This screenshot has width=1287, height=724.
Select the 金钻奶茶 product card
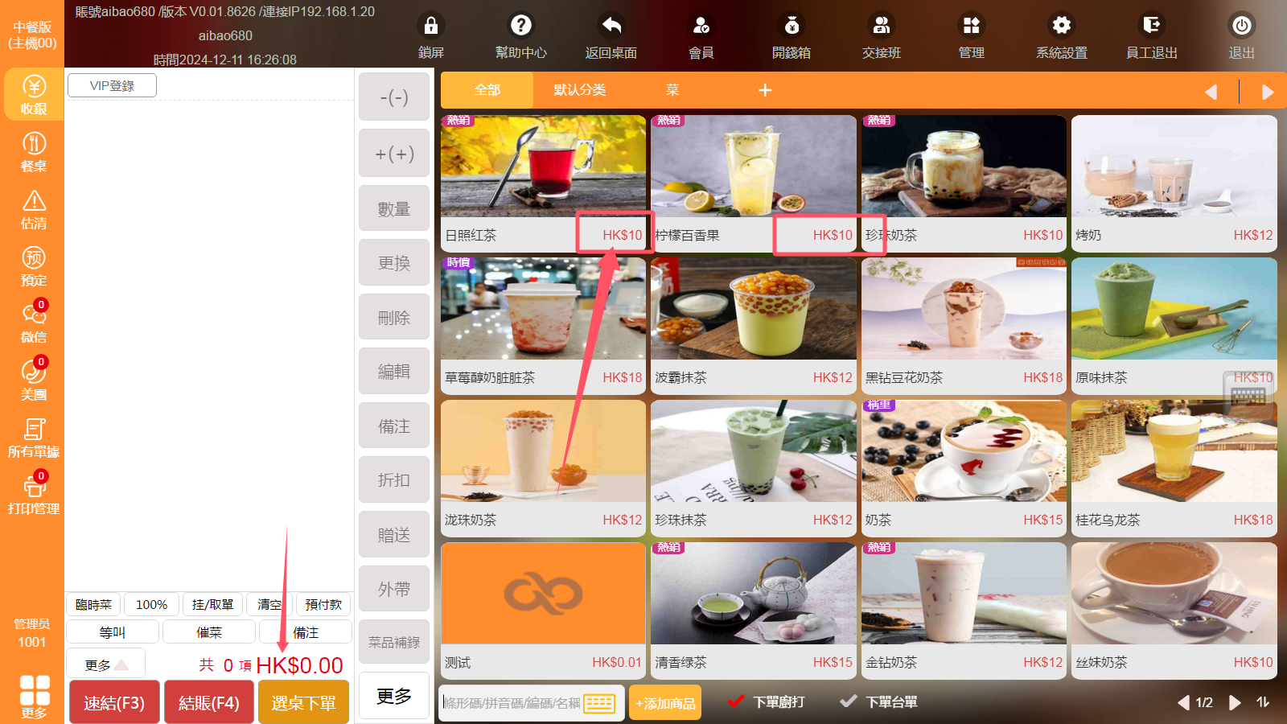[x=964, y=611]
